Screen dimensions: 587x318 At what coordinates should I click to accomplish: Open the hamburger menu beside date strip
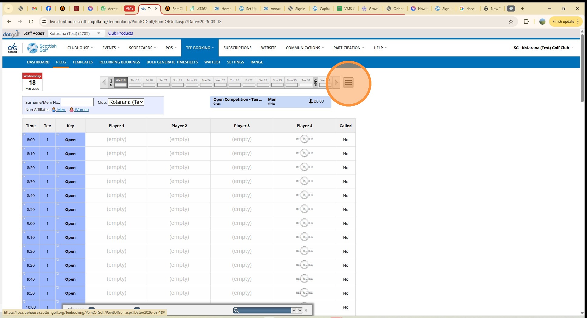348,83
